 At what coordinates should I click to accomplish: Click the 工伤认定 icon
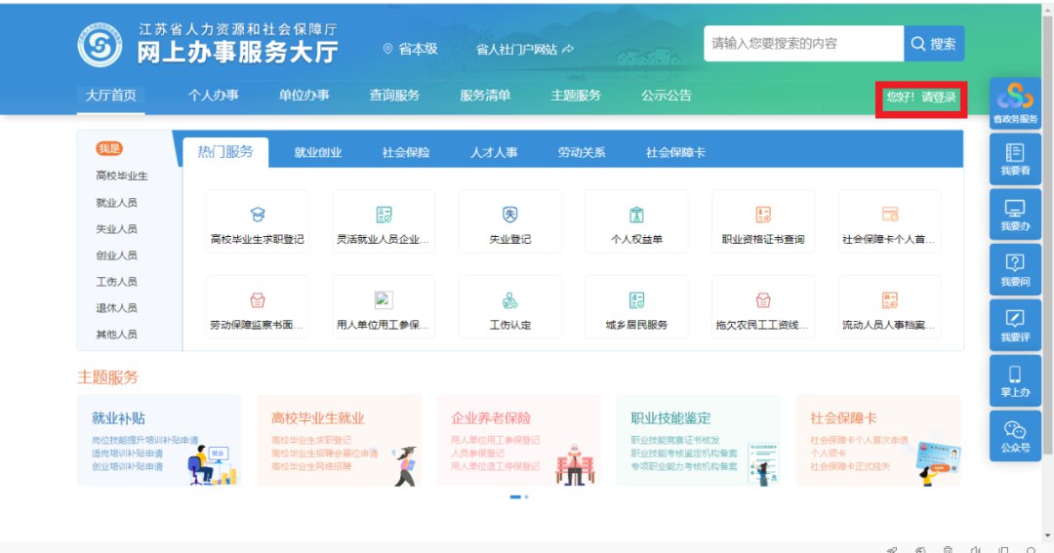pos(510,301)
